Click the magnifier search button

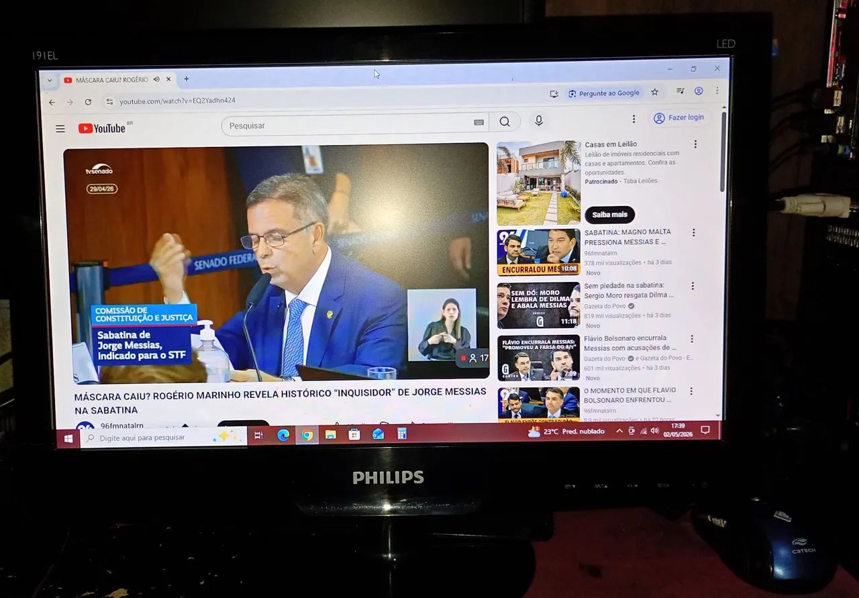pos(505,122)
